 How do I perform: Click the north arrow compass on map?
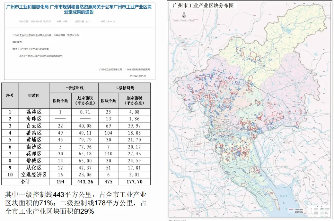pyautogui.click(x=184, y=15)
